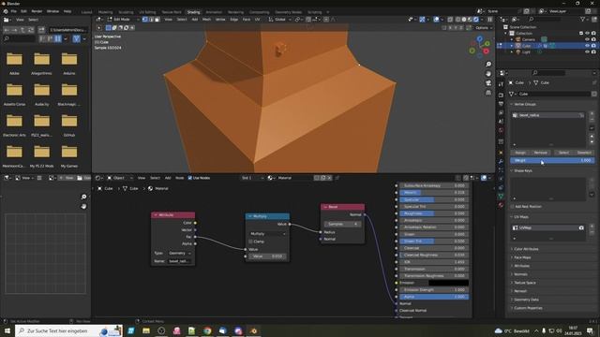Click the Options button in viewport header
The width and height of the screenshot is (600, 337).
pyautogui.click(x=483, y=28)
